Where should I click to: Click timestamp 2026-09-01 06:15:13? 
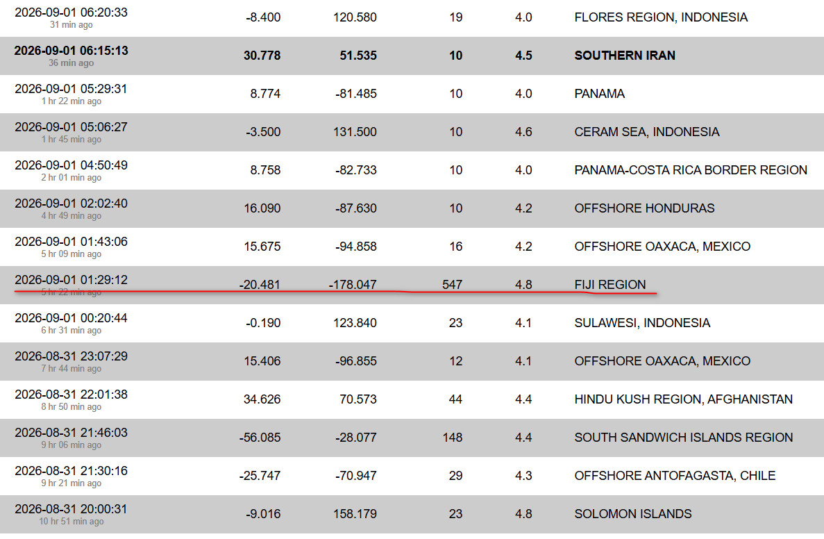click(x=71, y=51)
